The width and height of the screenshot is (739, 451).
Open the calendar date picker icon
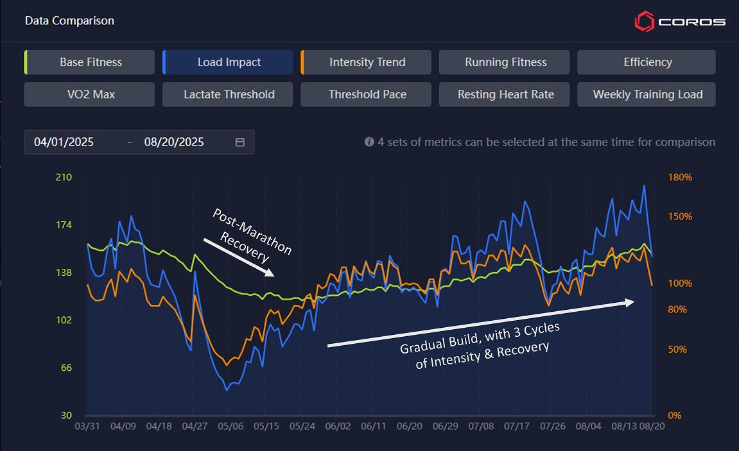point(239,142)
